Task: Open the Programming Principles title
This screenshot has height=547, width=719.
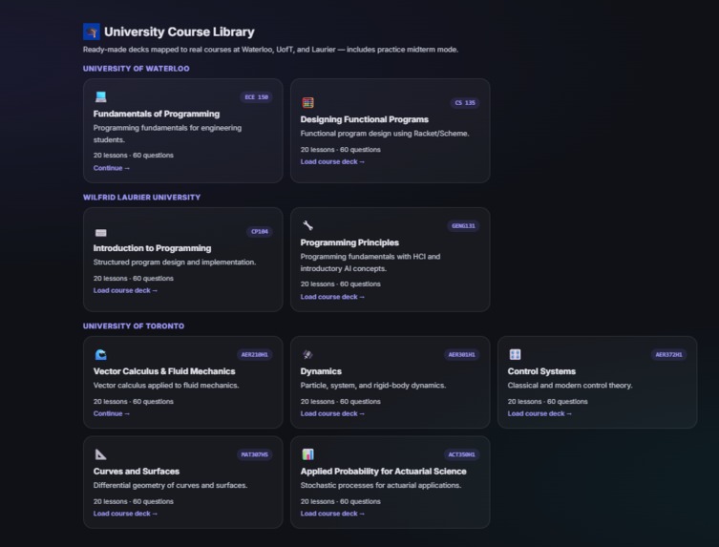Action: (349, 242)
